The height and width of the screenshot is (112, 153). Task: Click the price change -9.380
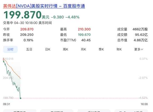point(57,17)
